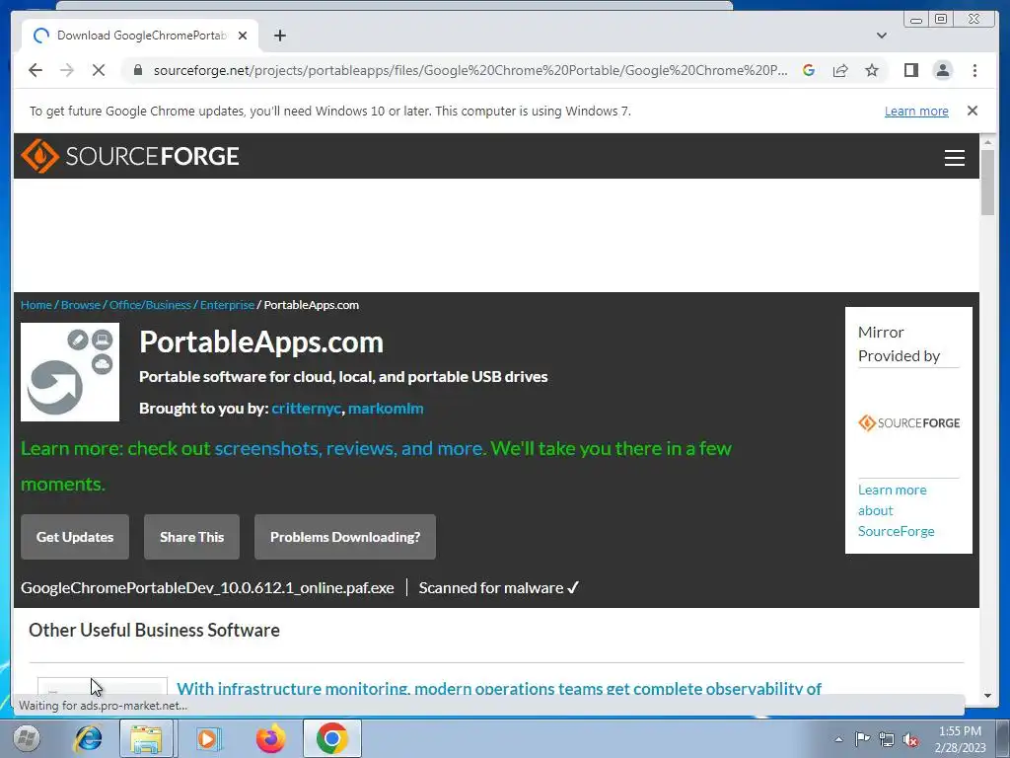The image size is (1010, 758).
Task: Click the forward navigation arrow
Action: tap(67, 70)
